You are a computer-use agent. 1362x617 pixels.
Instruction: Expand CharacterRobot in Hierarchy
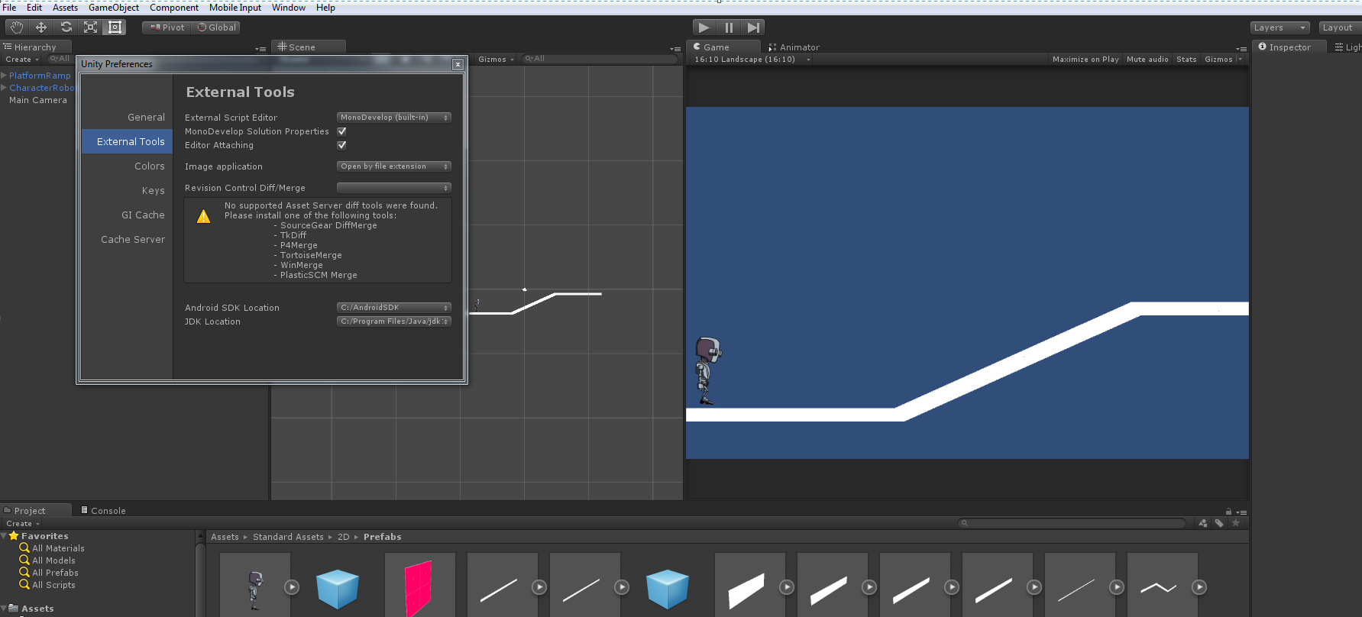click(x=4, y=88)
